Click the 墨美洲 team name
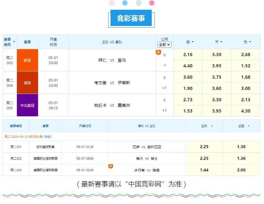This screenshot has width=264, height=204. [124, 105]
